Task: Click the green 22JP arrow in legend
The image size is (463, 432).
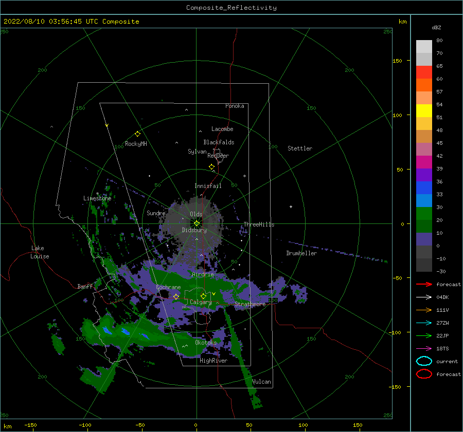Action: 424,335
